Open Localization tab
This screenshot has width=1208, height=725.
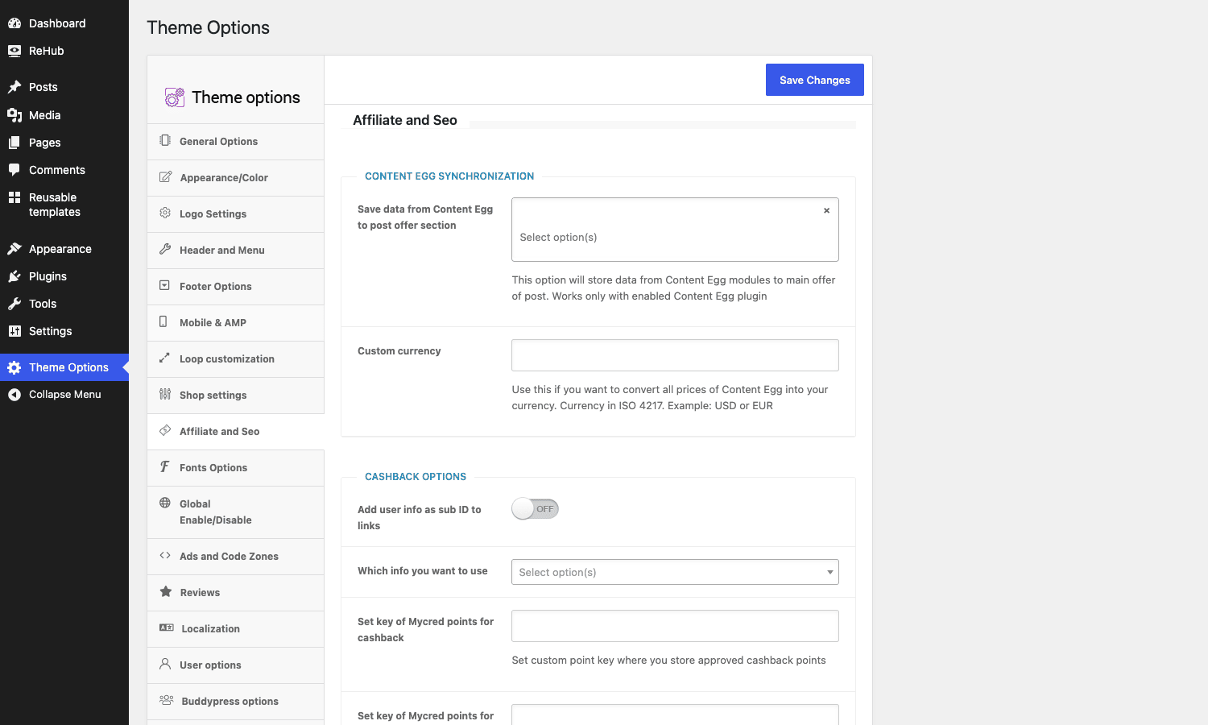point(235,629)
